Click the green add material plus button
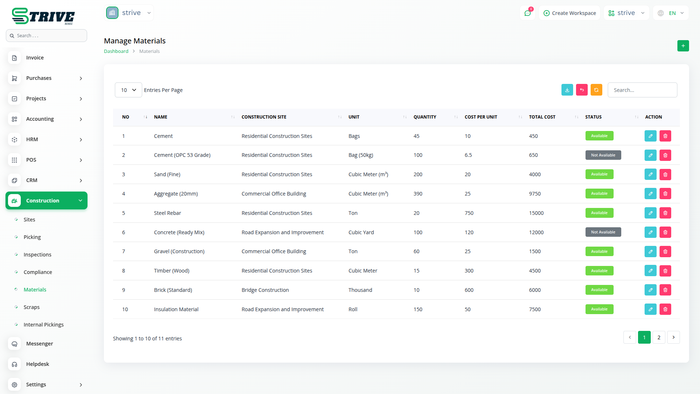This screenshot has width=700, height=394. point(683,46)
